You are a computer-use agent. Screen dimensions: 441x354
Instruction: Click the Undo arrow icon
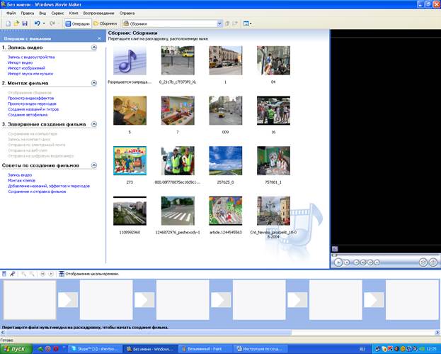(37, 23)
